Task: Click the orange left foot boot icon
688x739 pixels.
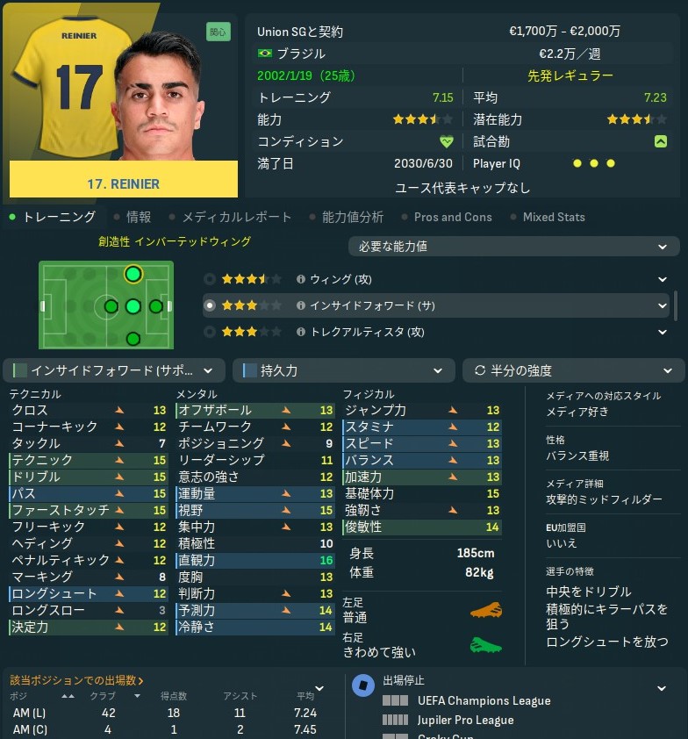Action: [486, 610]
